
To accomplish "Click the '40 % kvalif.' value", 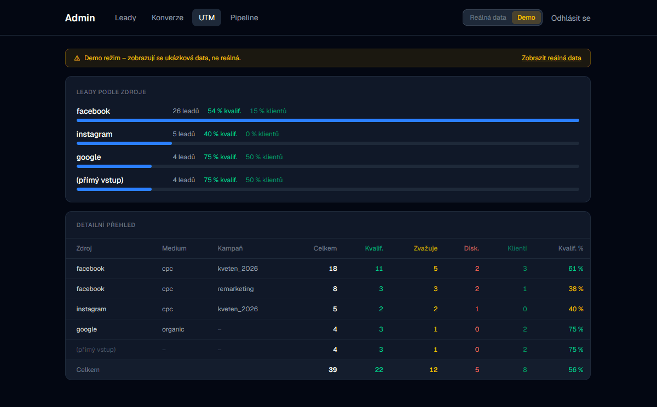I will click(220, 134).
